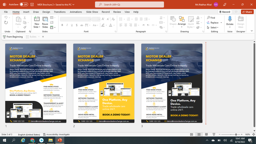The height and width of the screenshot is (144, 256).
Task: Click the New Slide icon
Action: (x=37, y=20)
